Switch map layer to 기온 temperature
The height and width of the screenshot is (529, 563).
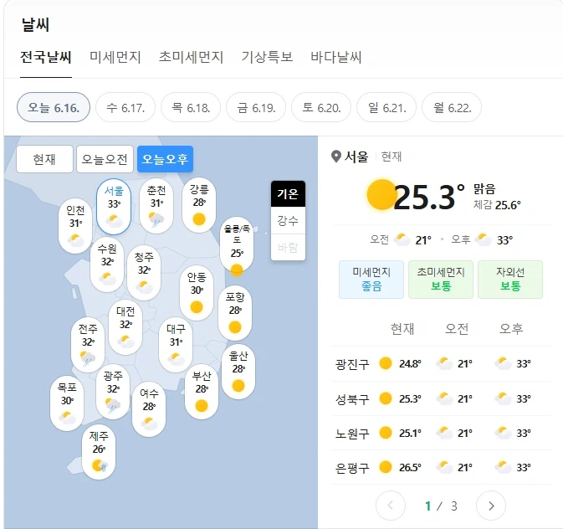tap(288, 194)
